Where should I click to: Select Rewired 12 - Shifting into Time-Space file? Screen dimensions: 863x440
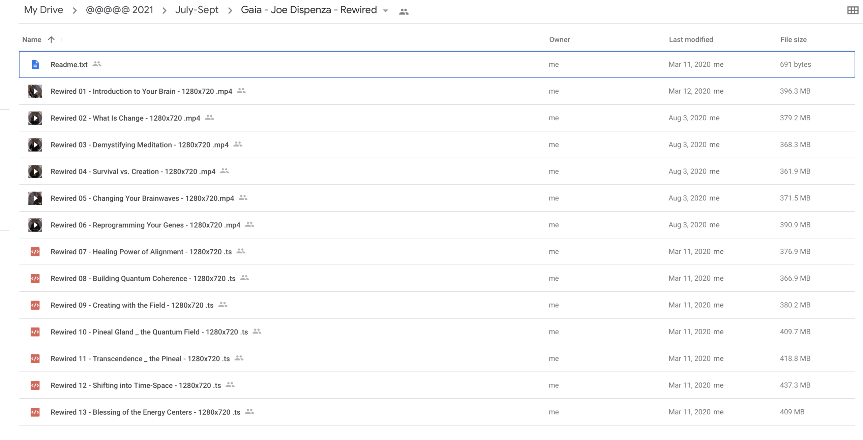pos(136,385)
